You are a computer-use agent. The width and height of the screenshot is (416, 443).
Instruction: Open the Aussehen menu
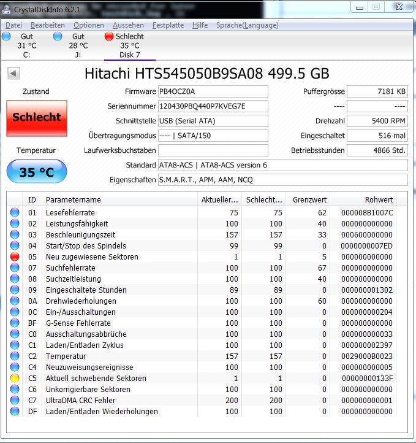[128, 25]
